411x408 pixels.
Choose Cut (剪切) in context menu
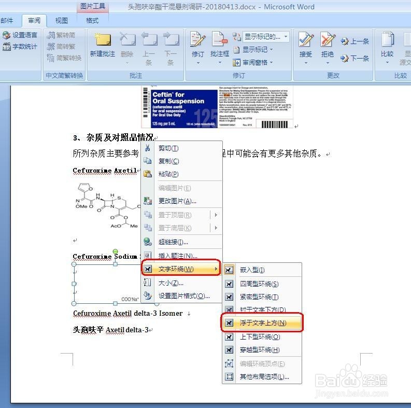point(182,148)
